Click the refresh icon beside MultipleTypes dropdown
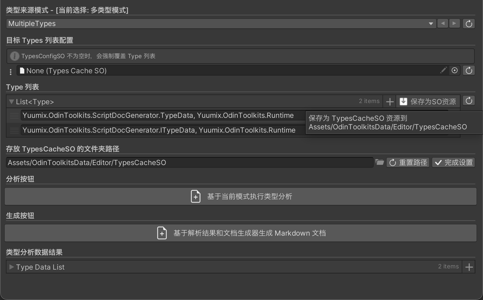This screenshot has width=483, height=300. point(469,24)
